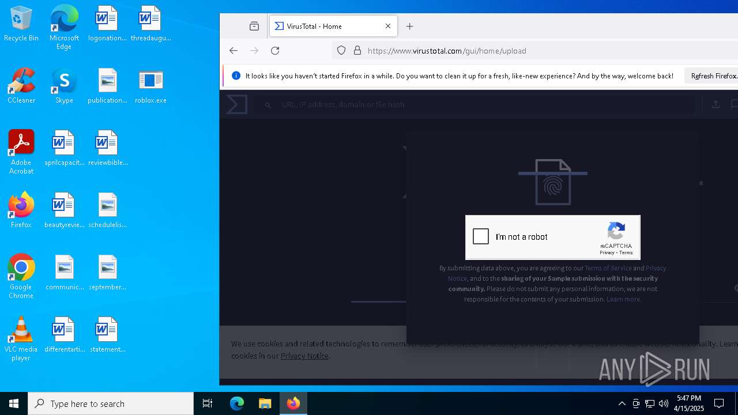Click the upload icon in VirusTotal header
This screenshot has width=738, height=415.
click(716, 104)
